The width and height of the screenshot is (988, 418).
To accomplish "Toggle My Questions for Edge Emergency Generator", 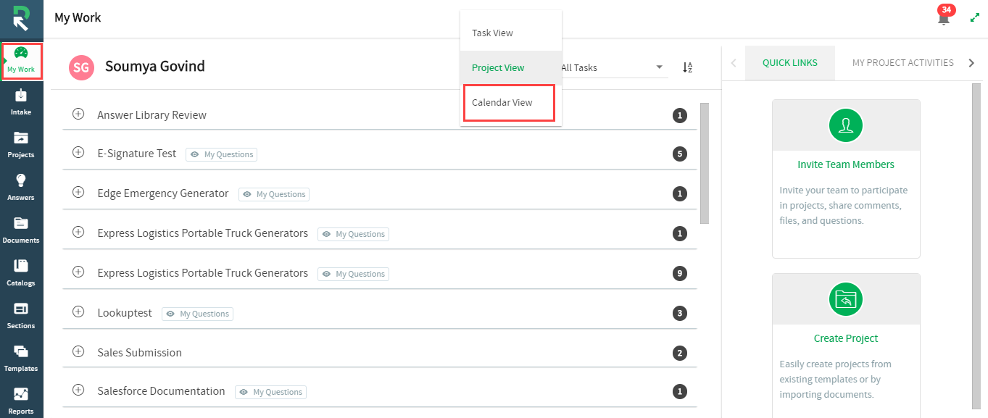I will [274, 194].
